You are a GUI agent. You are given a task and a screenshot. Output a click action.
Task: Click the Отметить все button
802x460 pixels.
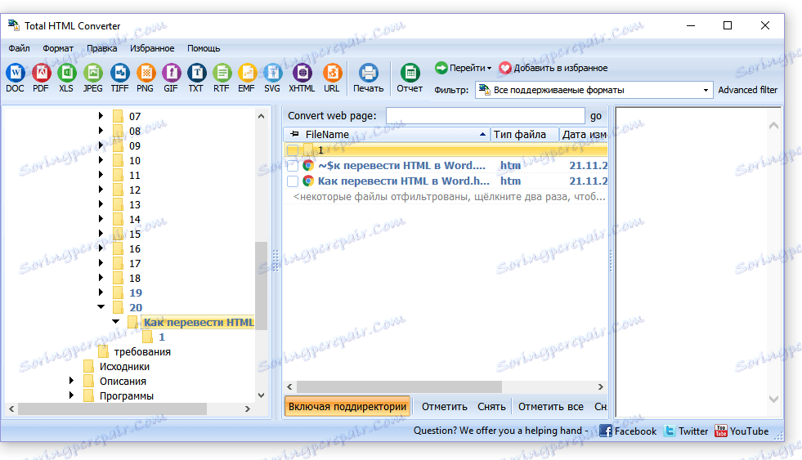point(551,407)
